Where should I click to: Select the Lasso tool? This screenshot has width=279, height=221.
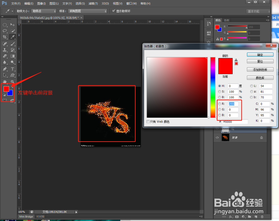pos(5,31)
